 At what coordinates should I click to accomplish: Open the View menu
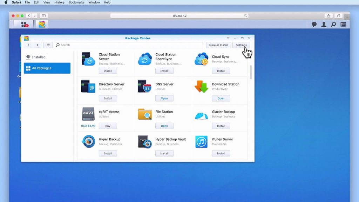pos(47,2)
